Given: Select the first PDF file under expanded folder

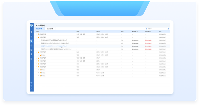Looking at the screenshot, I should click(x=54, y=40).
